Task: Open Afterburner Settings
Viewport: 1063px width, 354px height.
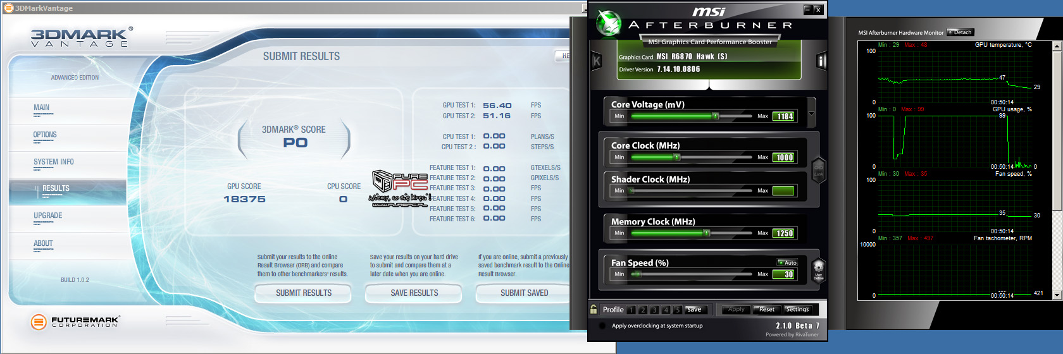Action: coord(797,309)
